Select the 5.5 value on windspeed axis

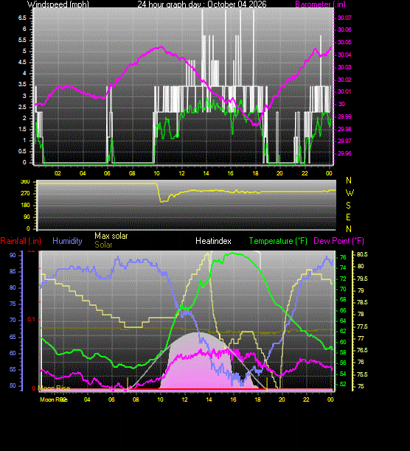coord(22,40)
